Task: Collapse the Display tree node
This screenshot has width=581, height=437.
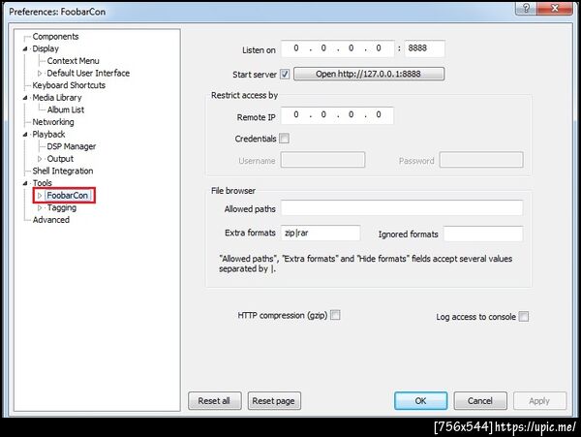Action: (25, 48)
